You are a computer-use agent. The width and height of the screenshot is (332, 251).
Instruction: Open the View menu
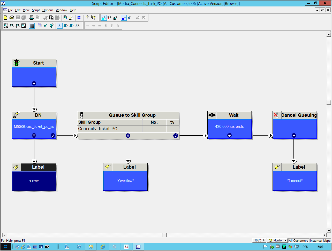tap(26, 10)
